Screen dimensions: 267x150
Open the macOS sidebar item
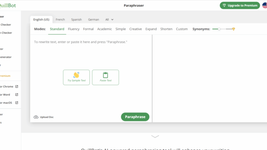pyautogui.click(x=9, y=103)
